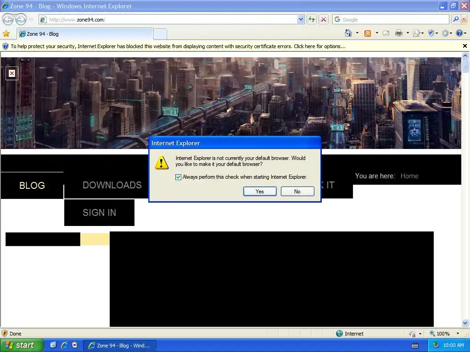470x352 pixels.
Task: Open a new blank tab
Action: (160, 34)
